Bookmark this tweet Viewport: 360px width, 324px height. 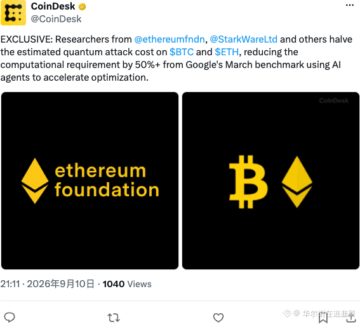(323, 318)
